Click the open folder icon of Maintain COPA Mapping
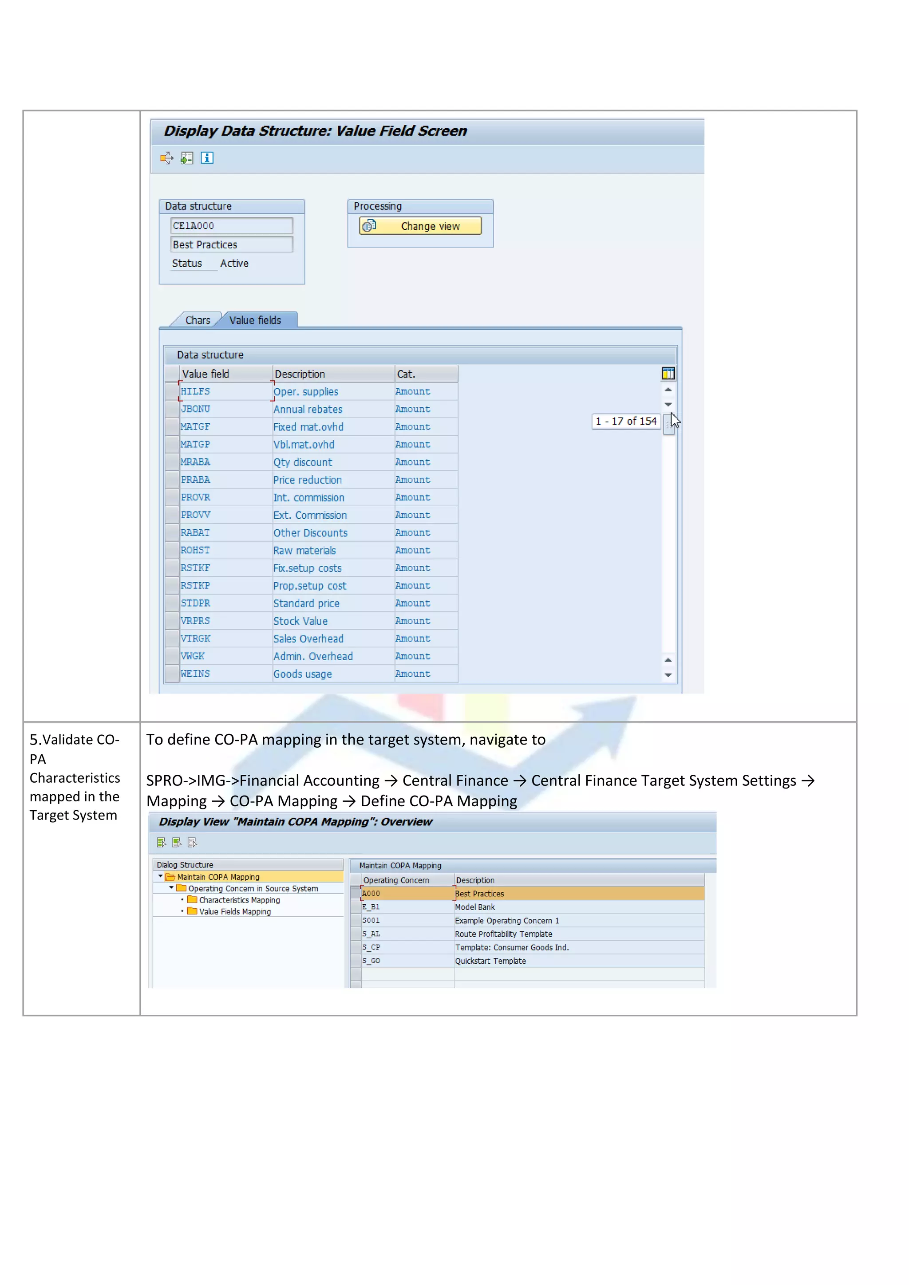The image size is (909, 1285). (170, 878)
